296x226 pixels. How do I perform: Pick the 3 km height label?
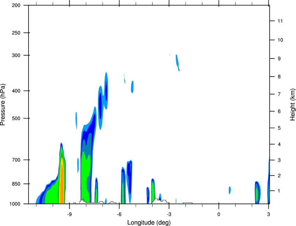pyautogui.click(x=279, y=160)
